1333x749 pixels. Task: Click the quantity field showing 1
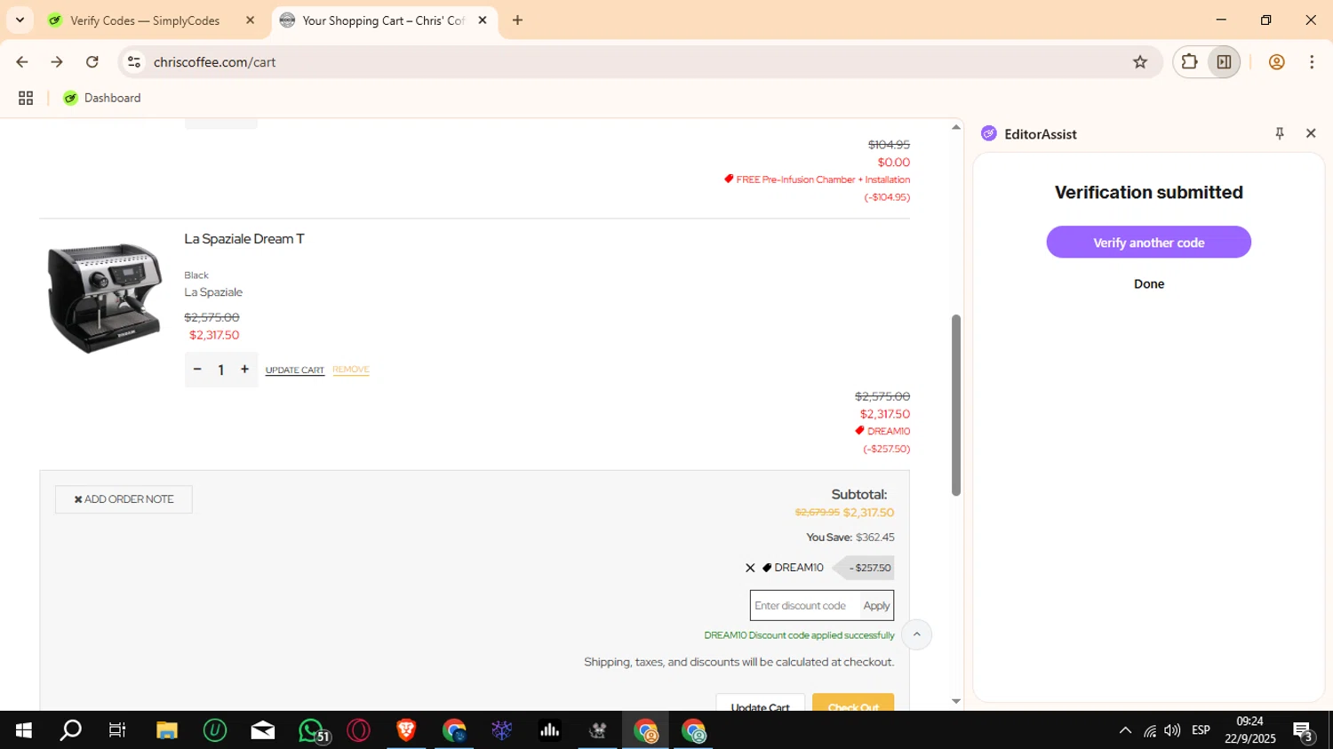coord(221,370)
